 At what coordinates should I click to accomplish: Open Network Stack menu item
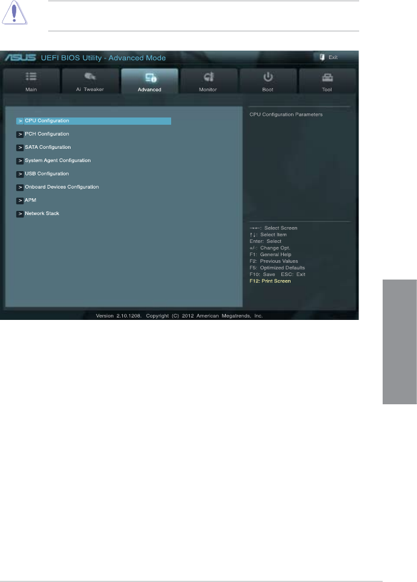pos(42,213)
